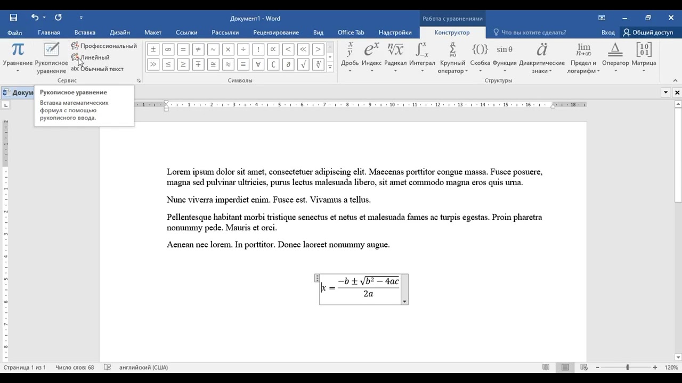The height and width of the screenshot is (383, 682).
Task: Open the Дробь fraction dropdown
Action: pos(350,58)
